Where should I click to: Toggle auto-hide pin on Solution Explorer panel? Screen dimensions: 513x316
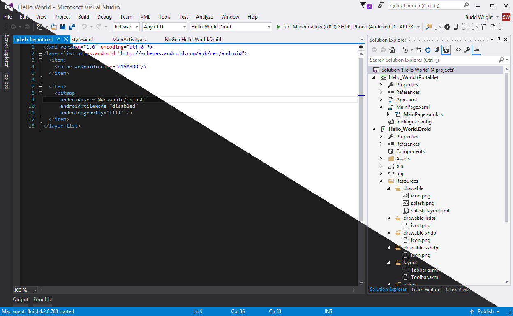point(499,39)
